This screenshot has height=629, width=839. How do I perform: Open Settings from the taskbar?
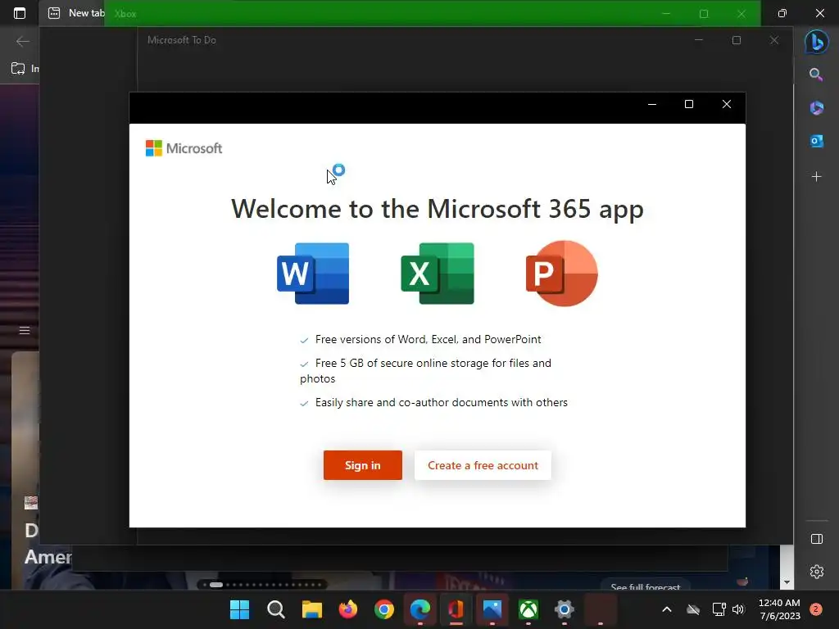[x=564, y=609]
